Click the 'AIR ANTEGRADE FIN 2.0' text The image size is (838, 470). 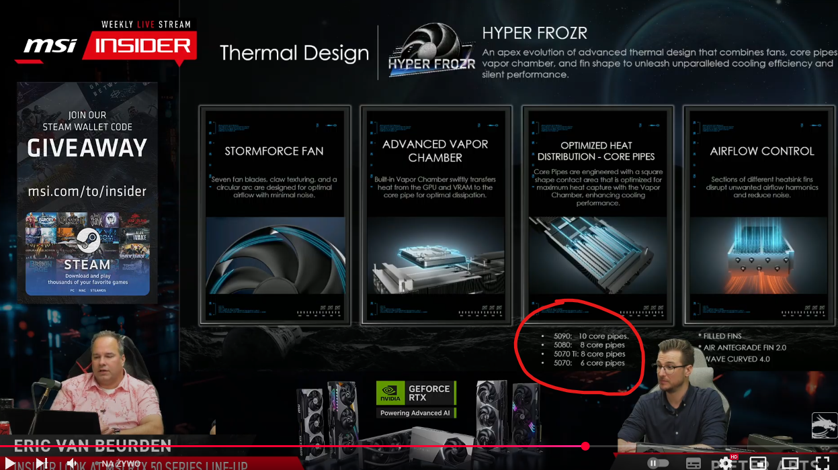click(745, 347)
